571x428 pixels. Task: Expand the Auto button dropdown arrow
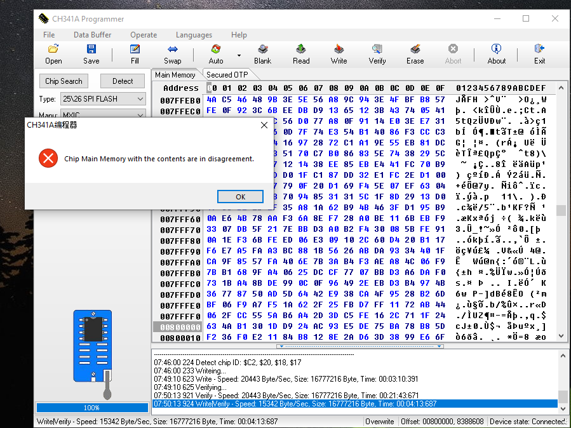pos(239,55)
